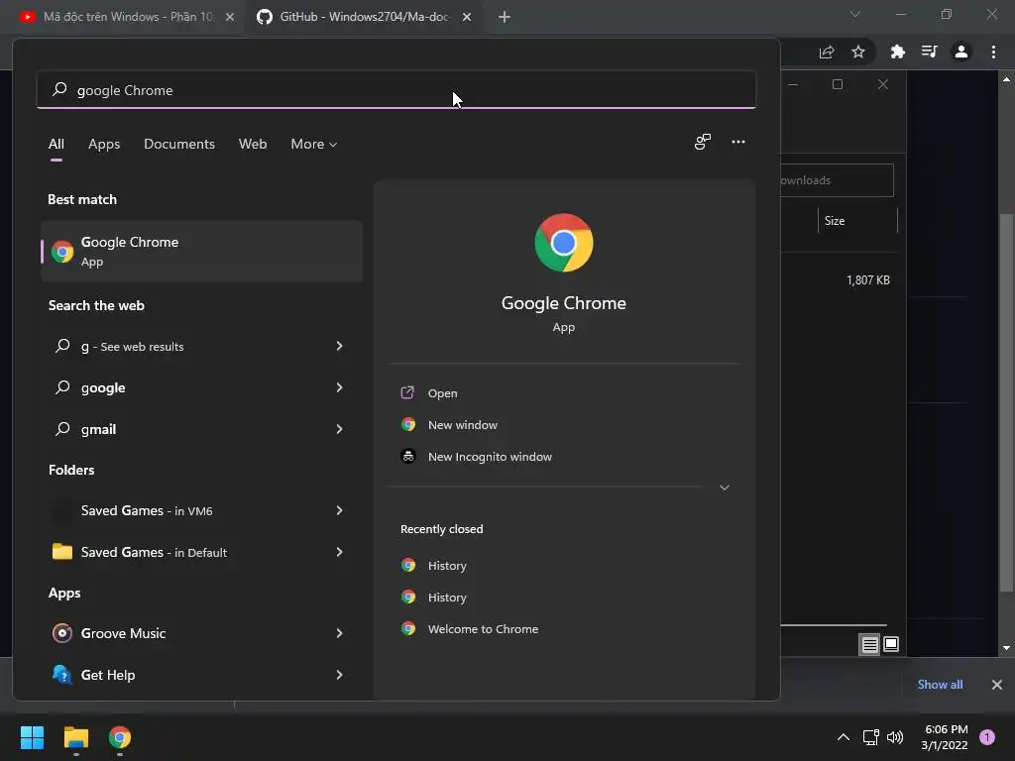Image resolution: width=1015 pixels, height=761 pixels.
Task: Click the share page icon in Chrome toolbar
Action: (x=827, y=52)
